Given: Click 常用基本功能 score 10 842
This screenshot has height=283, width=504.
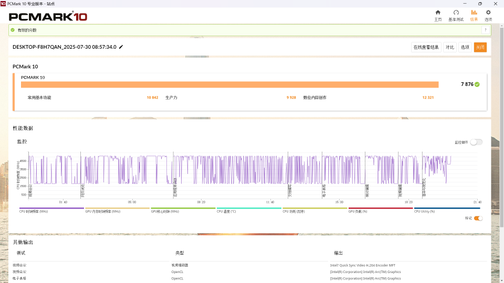Looking at the screenshot, I should [152, 97].
